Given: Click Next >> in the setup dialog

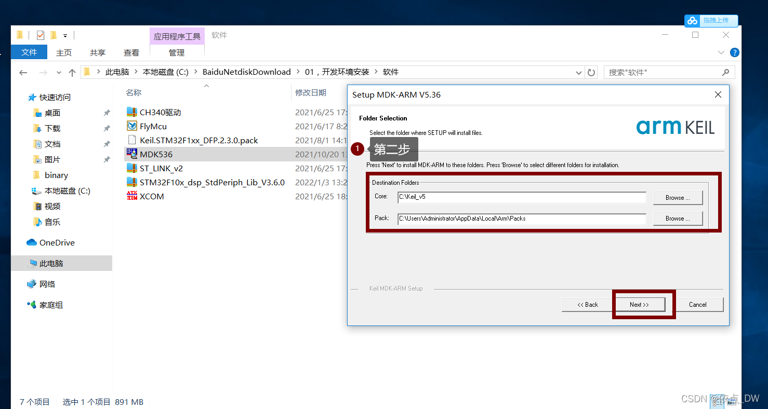Looking at the screenshot, I should coord(639,305).
